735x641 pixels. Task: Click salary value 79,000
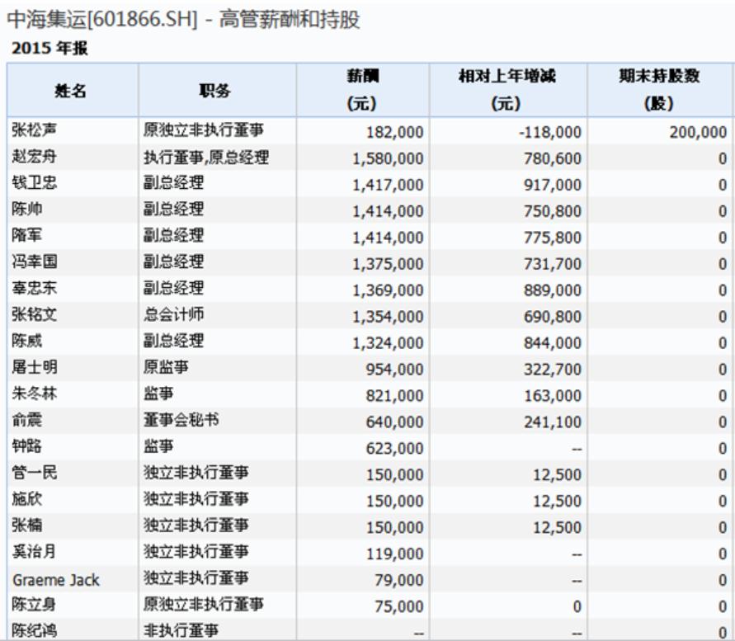pos(399,580)
